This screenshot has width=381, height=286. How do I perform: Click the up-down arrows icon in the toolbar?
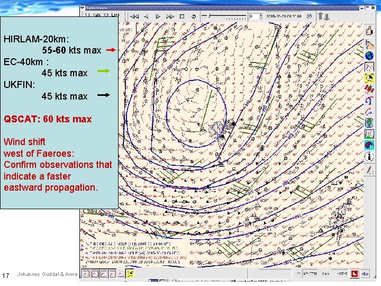click(x=324, y=16)
